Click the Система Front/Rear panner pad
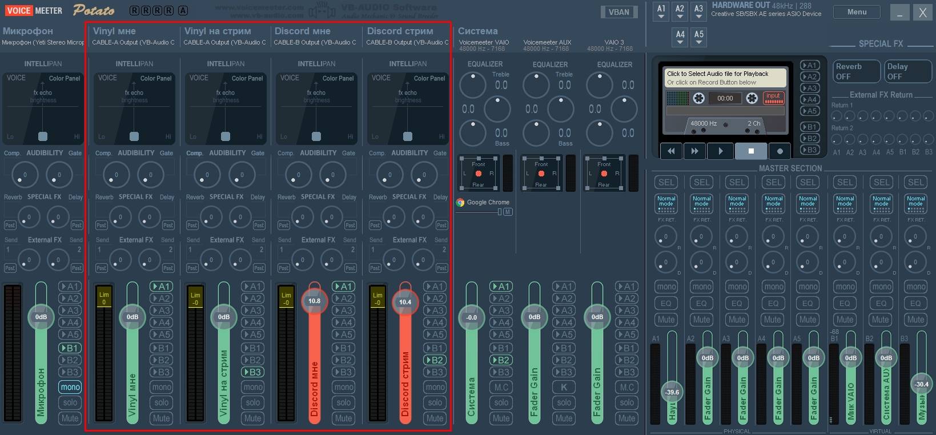 (478, 173)
